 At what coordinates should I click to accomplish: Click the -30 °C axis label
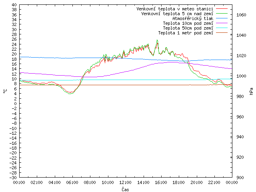click(13, 178)
